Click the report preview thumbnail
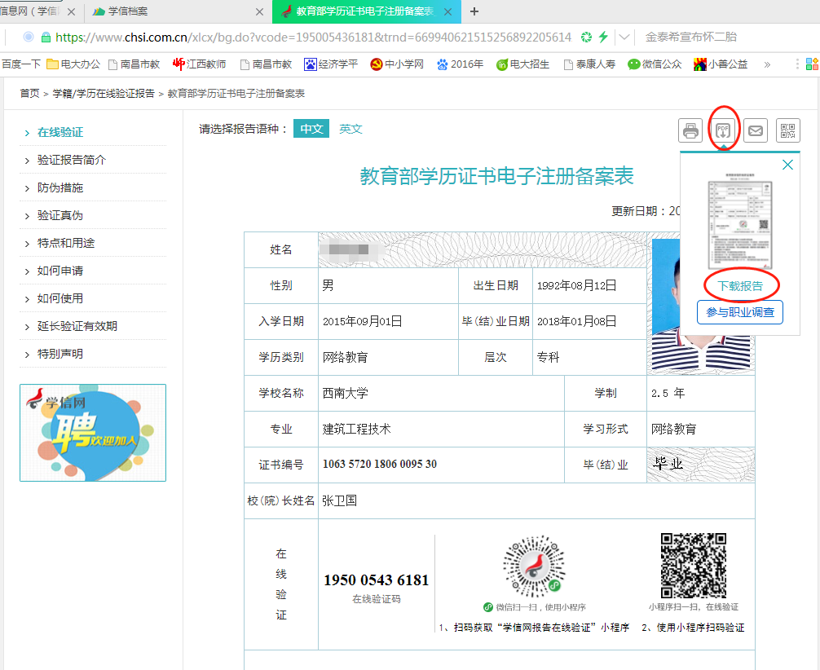The width and height of the screenshot is (820, 670). pyautogui.click(x=739, y=222)
